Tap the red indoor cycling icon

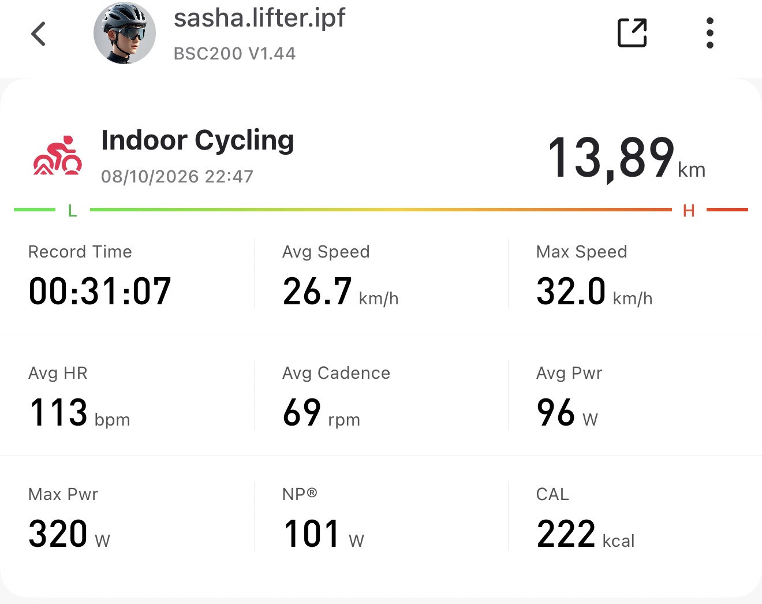58,155
